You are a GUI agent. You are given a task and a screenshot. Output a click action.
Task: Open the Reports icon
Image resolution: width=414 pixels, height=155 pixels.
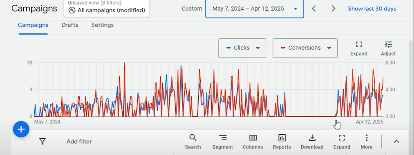(282, 142)
